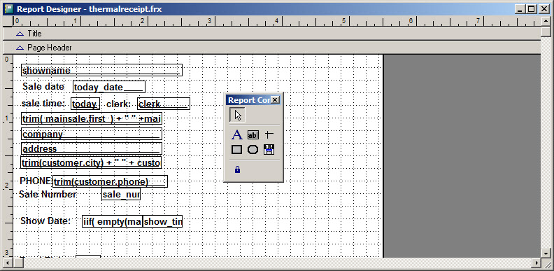This screenshot has width=554, height=271.
Task: Select the 'Show Date:' label
Action: (45, 221)
